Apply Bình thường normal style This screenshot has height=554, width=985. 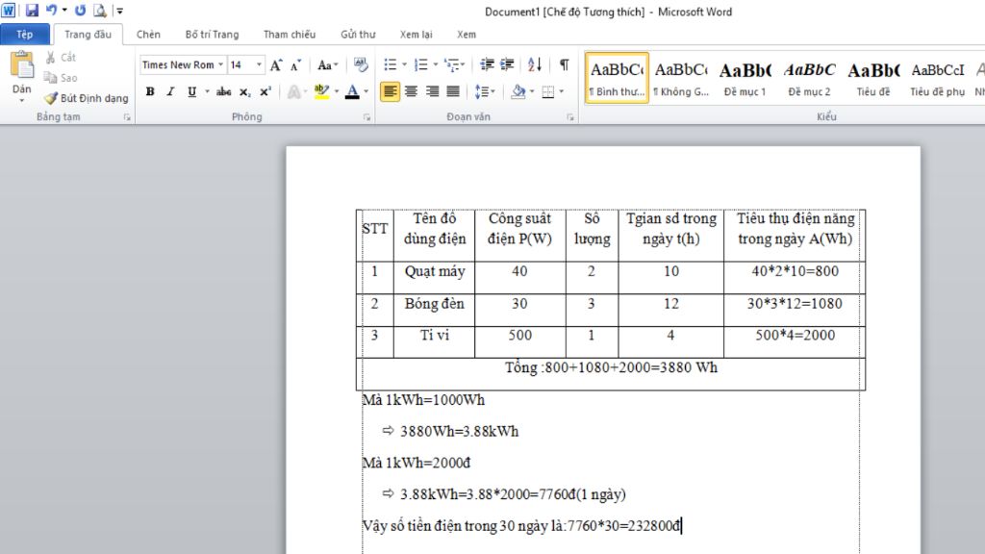coord(617,78)
